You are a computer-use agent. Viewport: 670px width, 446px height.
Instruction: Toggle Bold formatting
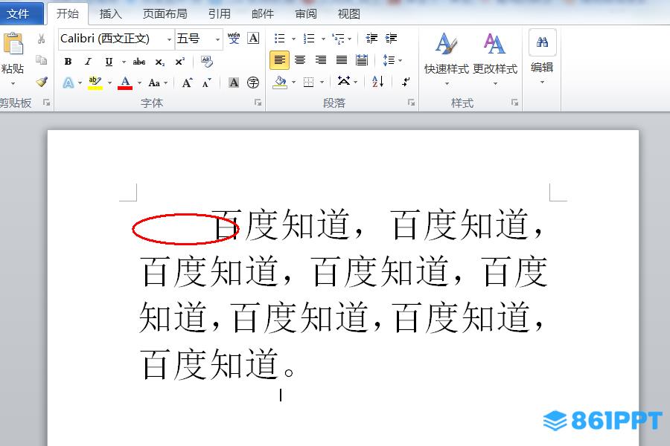(68, 62)
